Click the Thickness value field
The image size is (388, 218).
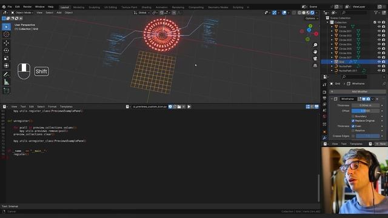pyautogui.click(x=366, y=105)
